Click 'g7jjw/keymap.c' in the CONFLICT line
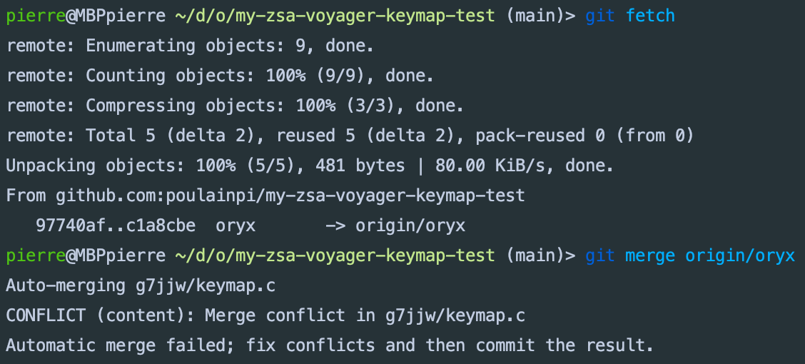 click(x=455, y=315)
